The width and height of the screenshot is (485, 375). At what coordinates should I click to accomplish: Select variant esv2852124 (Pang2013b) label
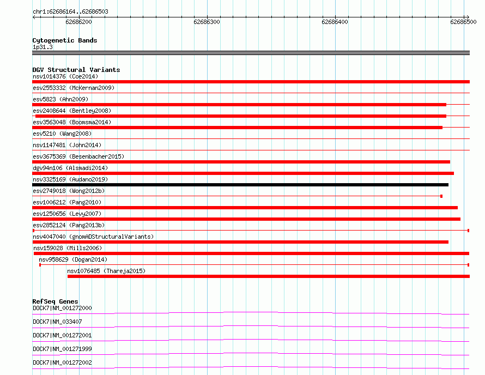69,225
